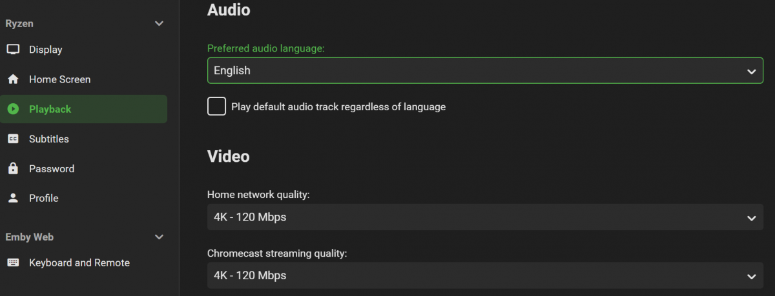The height and width of the screenshot is (296, 775).
Task: Open the Display settings page
Action: [x=46, y=50]
